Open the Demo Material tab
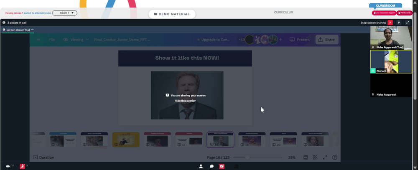418x170 pixels. [172, 14]
